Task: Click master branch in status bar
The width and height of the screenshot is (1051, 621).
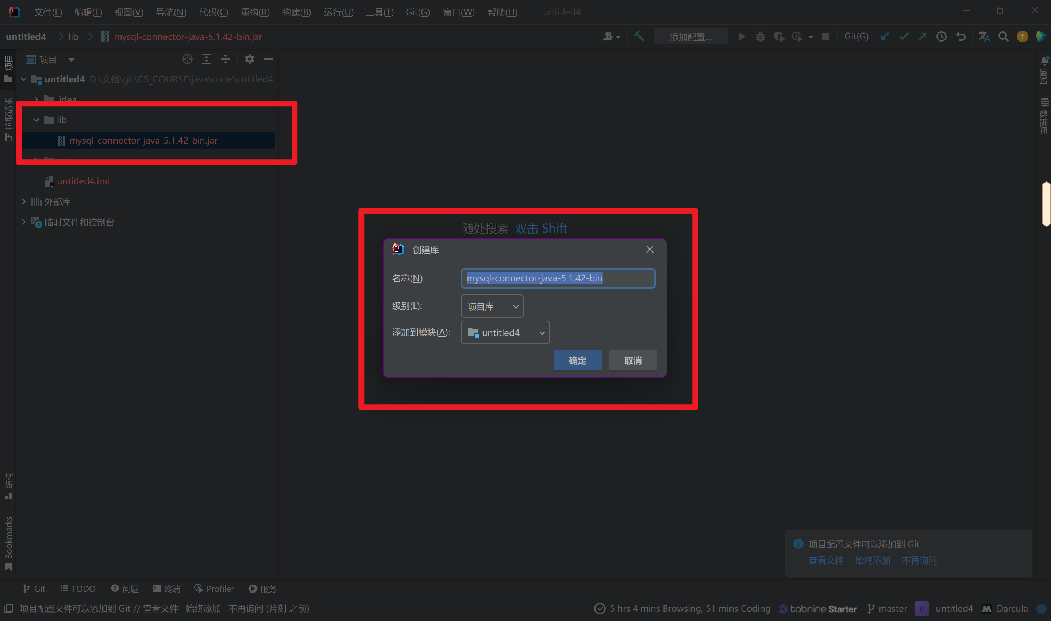Action: click(x=887, y=609)
